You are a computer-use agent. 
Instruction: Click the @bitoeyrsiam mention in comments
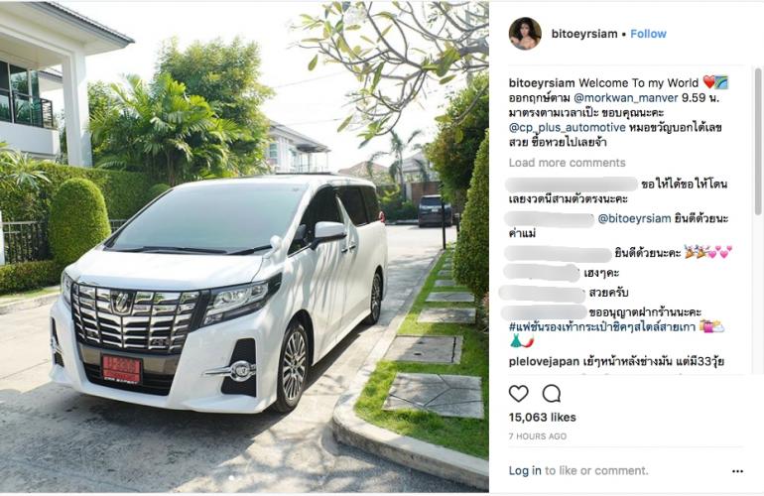pos(634,218)
